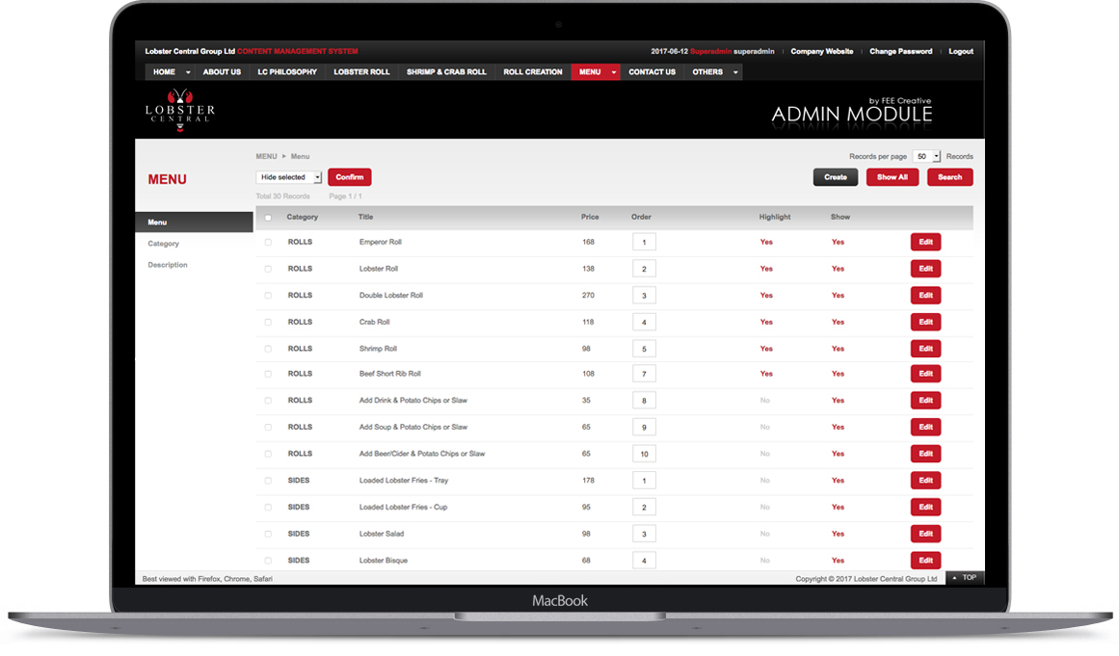The width and height of the screenshot is (1119, 656).
Task: Click the Logout link
Action: 960,51
